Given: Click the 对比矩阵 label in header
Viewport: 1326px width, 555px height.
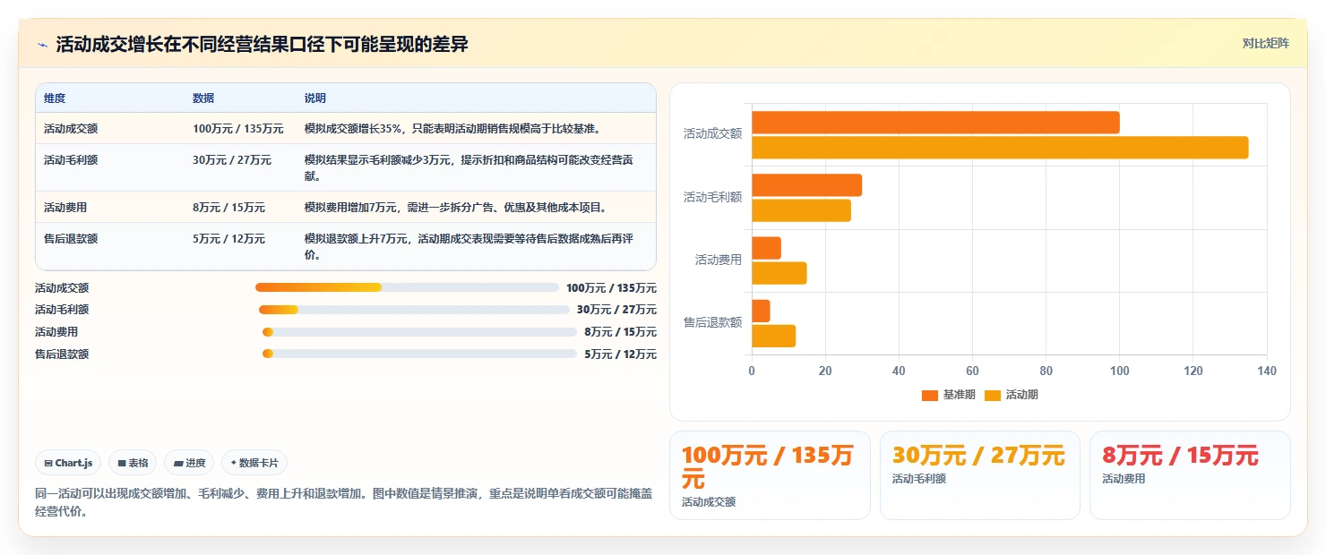Looking at the screenshot, I should 1265,44.
